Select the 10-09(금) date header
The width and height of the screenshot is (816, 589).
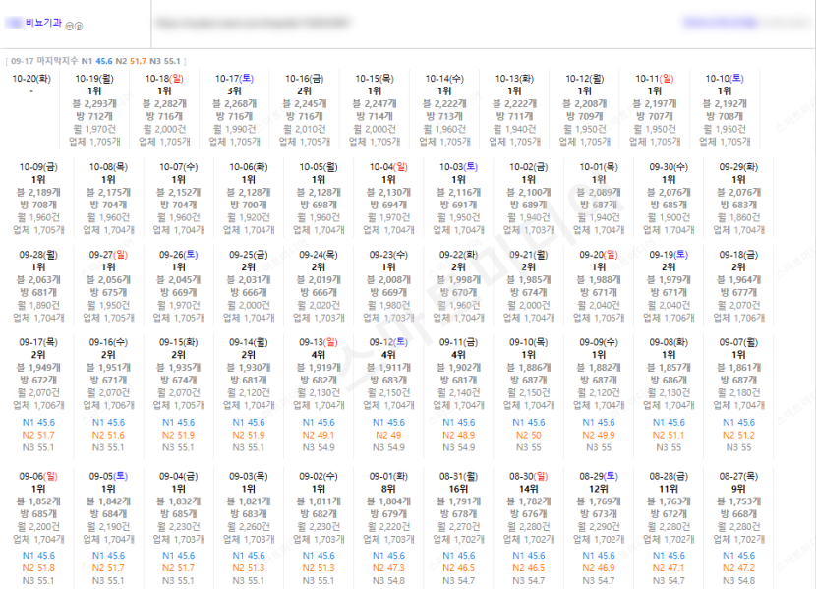(38, 167)
